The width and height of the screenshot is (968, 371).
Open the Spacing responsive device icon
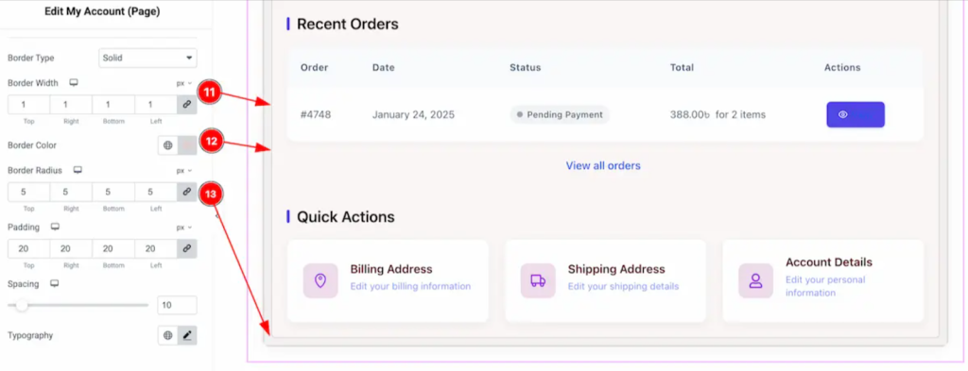click(x=54, y=283)
